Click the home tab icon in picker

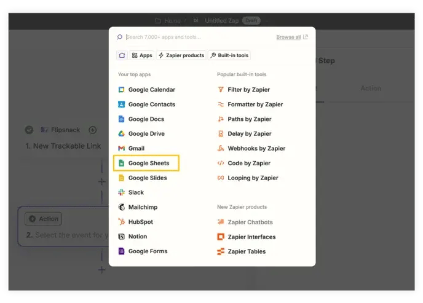point(122,55)
